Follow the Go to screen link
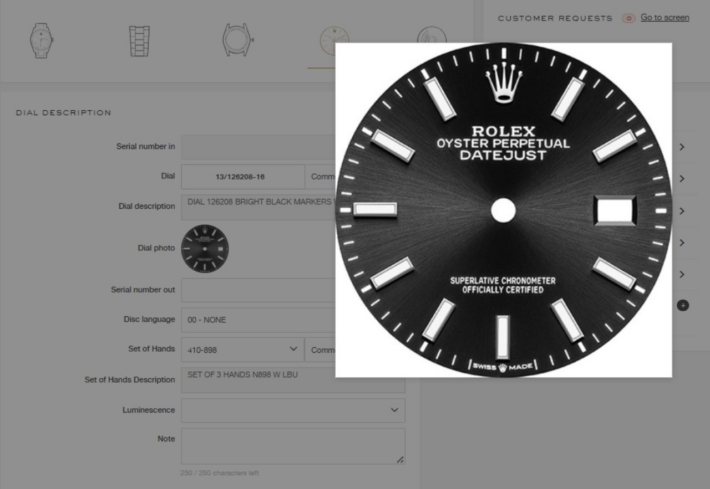710x489 pixels. click(665, 18)
